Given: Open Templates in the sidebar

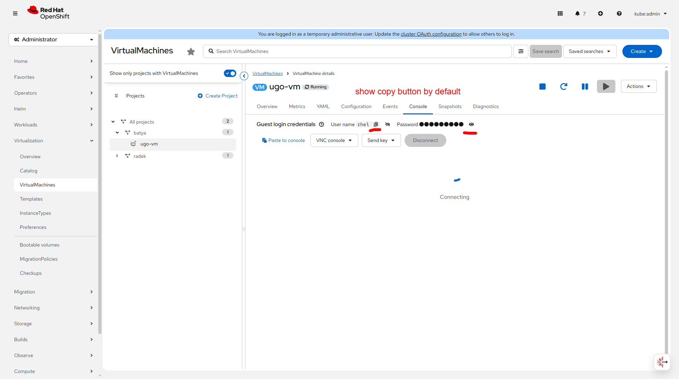Looking at the screenshot, I should coord(31,199).
